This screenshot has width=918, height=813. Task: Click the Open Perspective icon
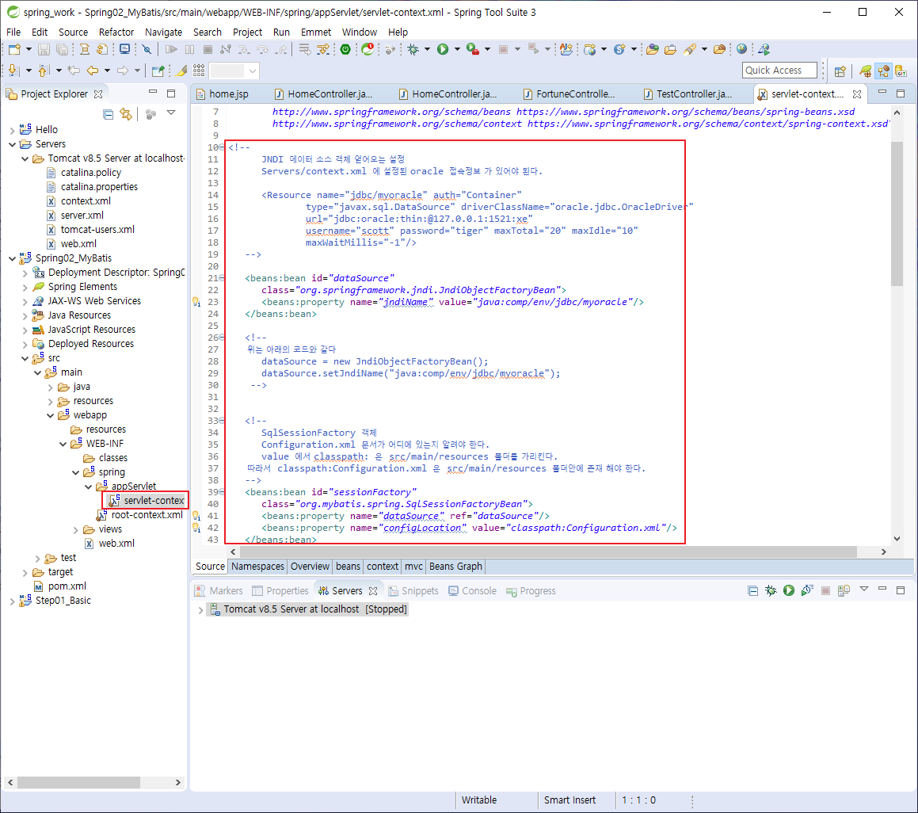coord(840,71)
